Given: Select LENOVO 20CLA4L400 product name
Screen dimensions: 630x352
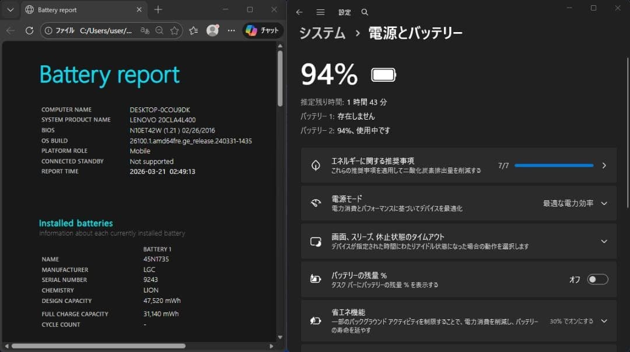Looking at the screenshot, I should (x=163, y=120).
